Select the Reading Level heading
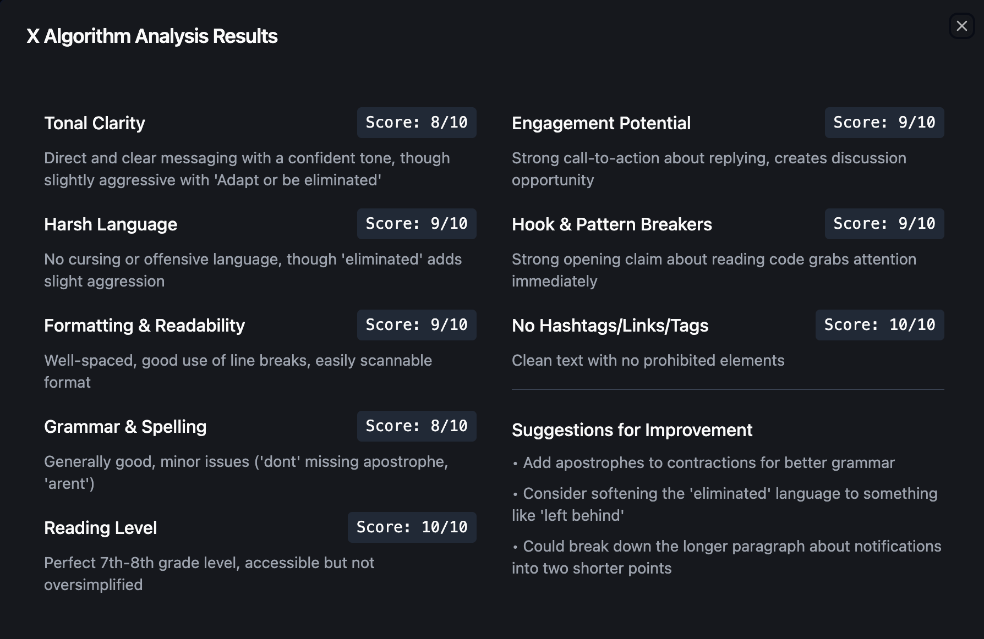The width and height of the screenshot is (984, 639). click(101, 528)
